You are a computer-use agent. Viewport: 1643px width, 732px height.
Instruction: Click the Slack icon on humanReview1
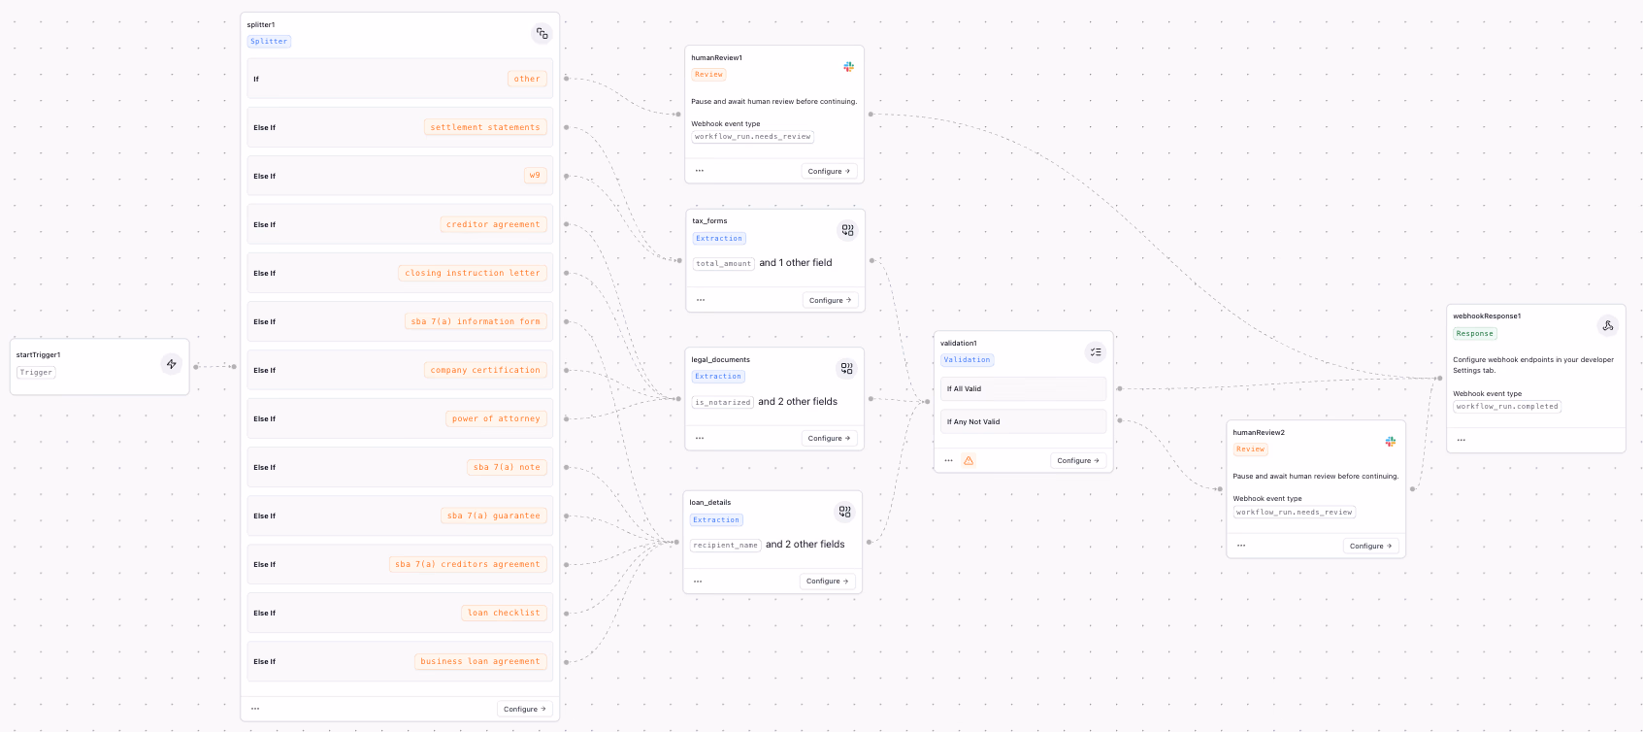pyautogui.click(x=848, y=67)
